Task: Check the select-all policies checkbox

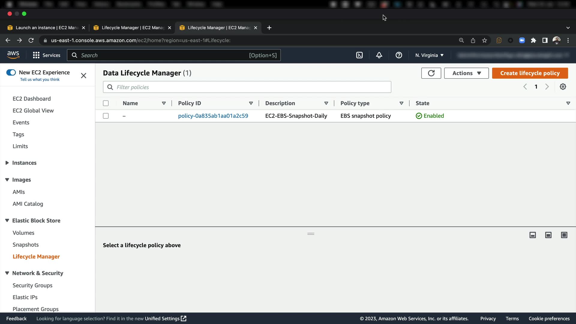Action: [106, 103]
